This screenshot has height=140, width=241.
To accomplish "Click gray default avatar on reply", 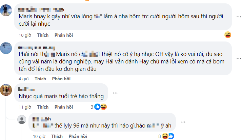I will [22, 120].
